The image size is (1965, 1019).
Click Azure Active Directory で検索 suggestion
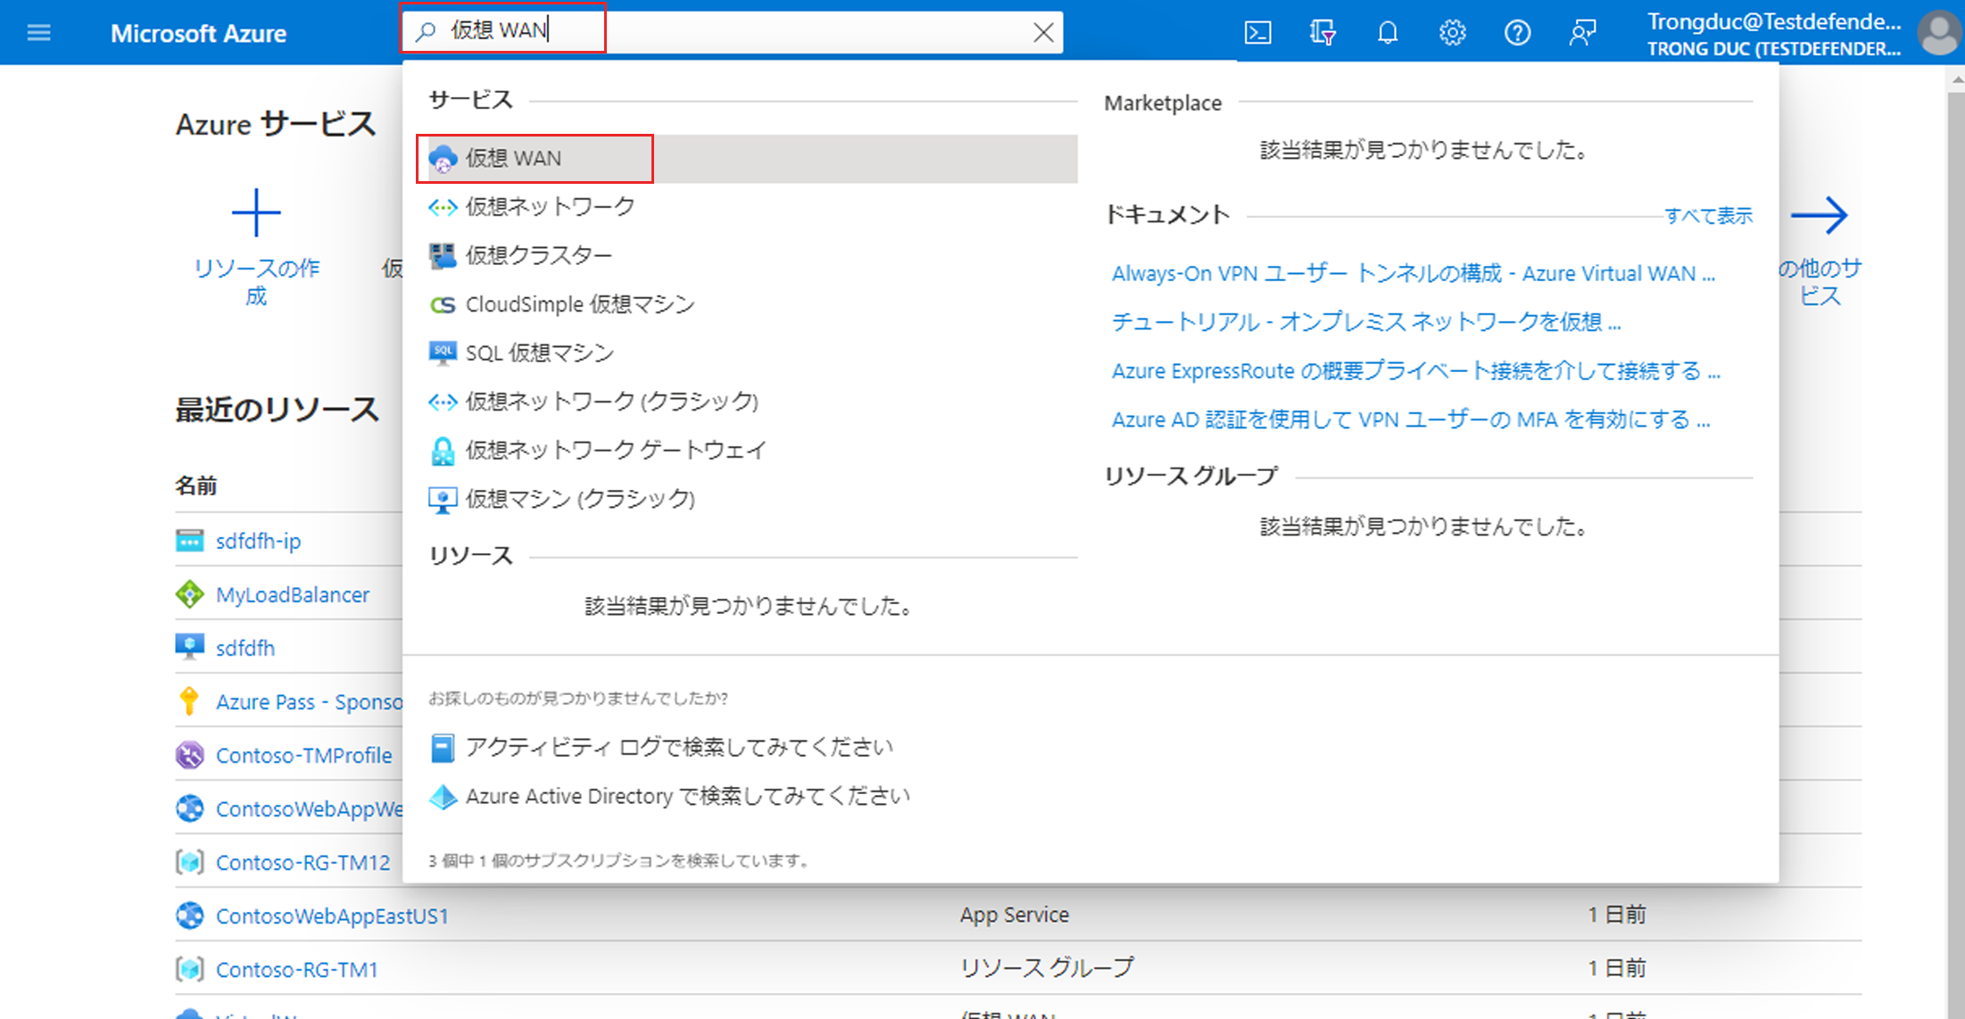(688, 796)
